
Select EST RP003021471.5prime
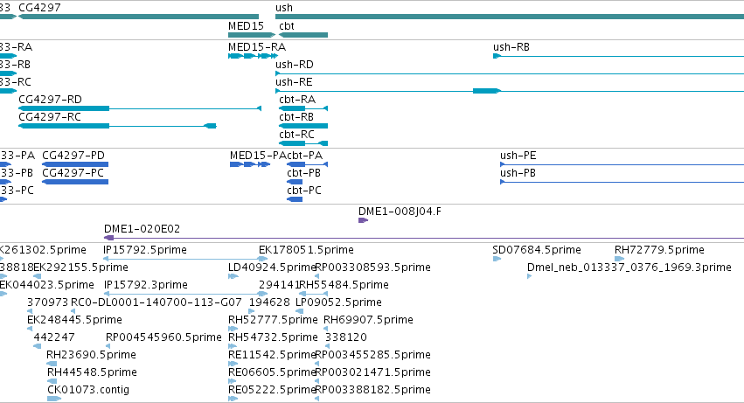(317, 382)
